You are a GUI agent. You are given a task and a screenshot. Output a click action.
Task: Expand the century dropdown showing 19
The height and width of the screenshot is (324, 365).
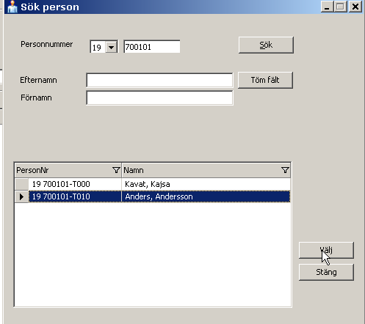pos(112,47)
